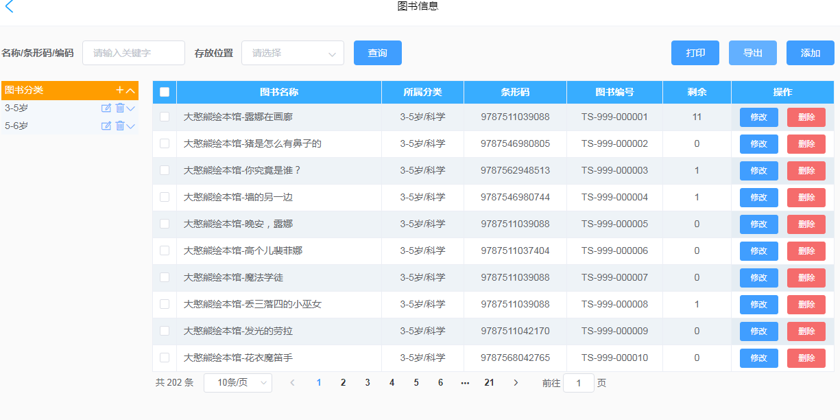Click barcode 9787568042765
Viewport: 840px width, 420px height.
point(516,358)
